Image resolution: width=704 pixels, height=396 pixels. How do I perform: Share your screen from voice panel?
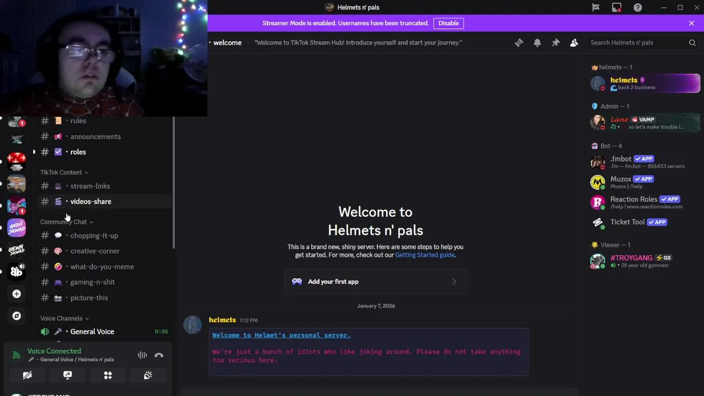tap(68, 375)
